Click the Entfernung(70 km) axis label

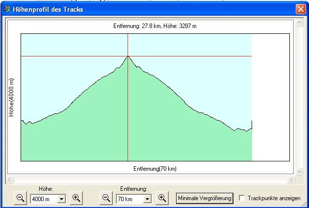pos(154,168)
